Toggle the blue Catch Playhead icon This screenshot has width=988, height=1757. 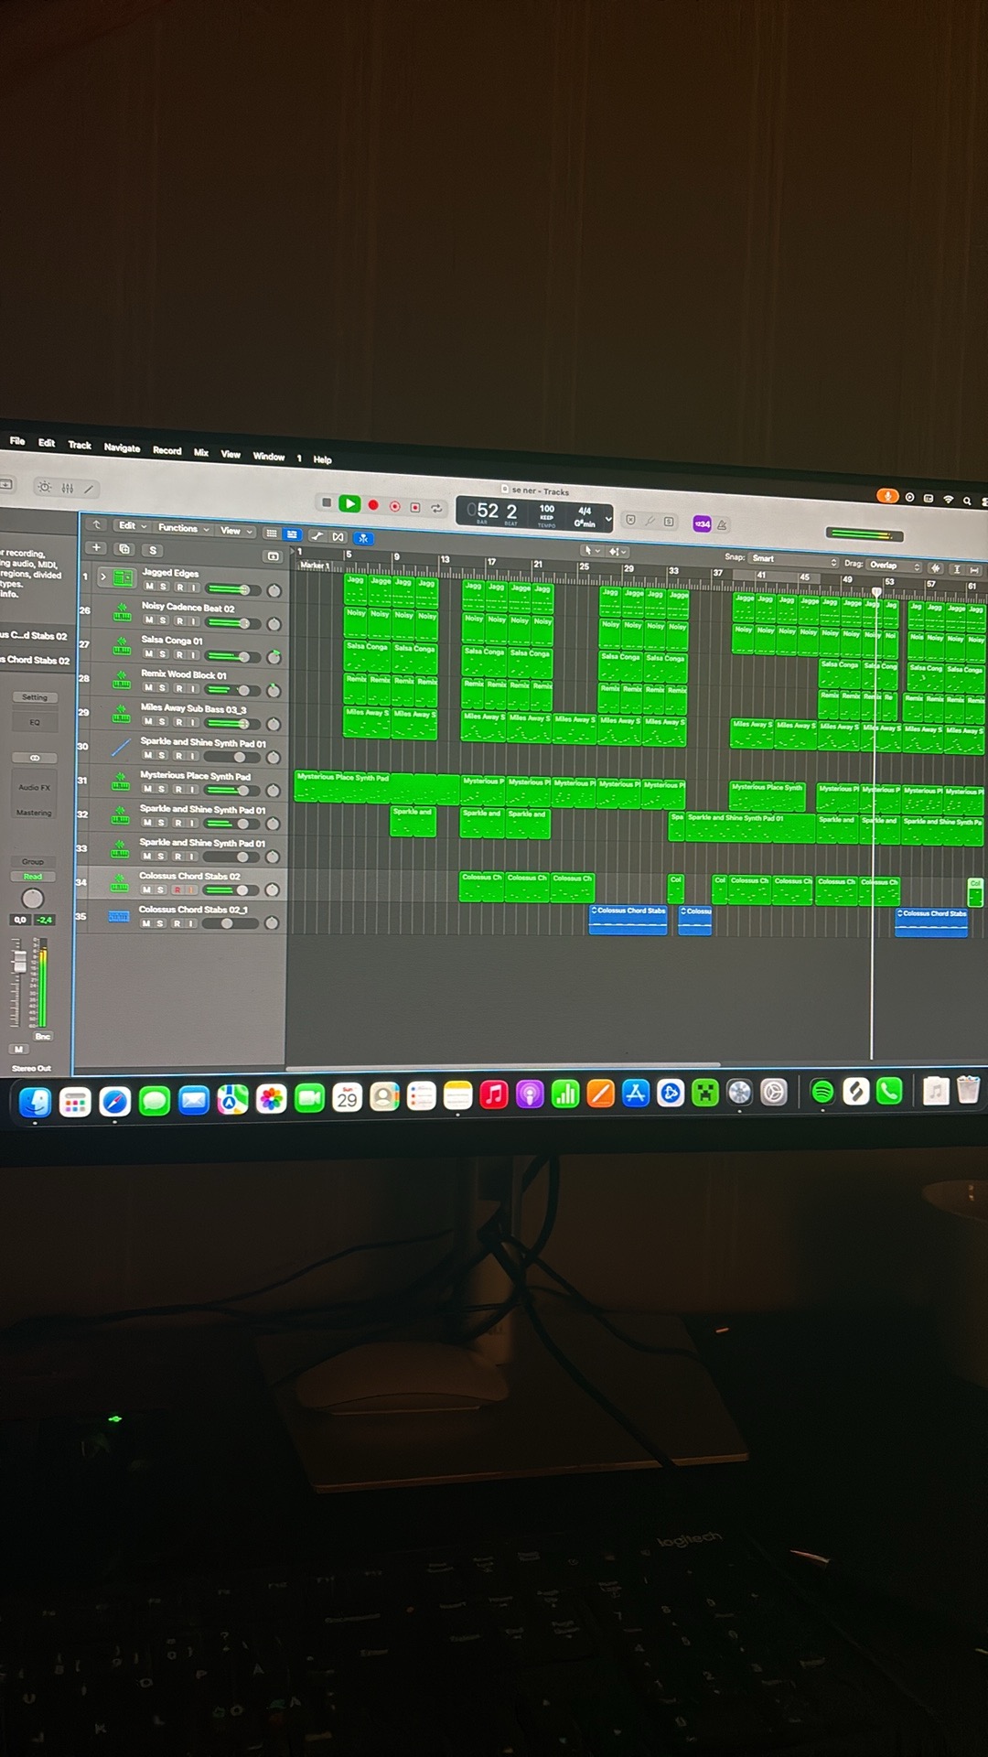click(363, 537)
